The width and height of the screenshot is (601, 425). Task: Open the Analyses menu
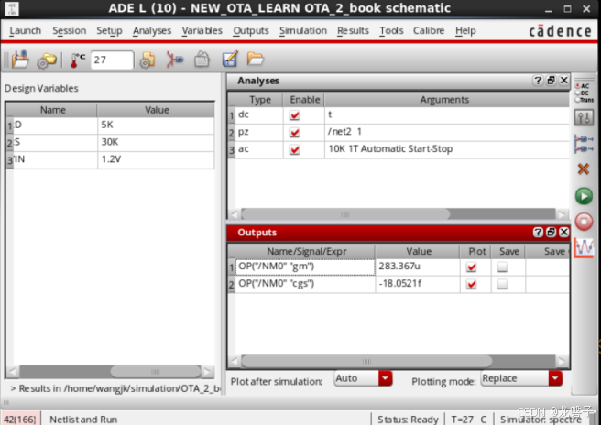[152, 30]
